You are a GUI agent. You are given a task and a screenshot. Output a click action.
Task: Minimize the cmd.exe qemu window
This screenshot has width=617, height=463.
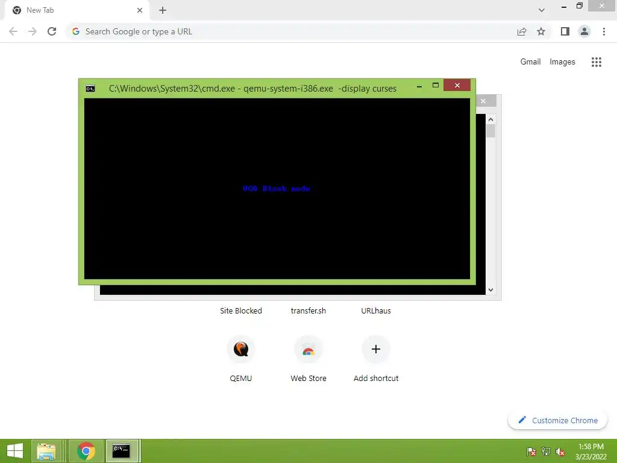tap(419, 86)
